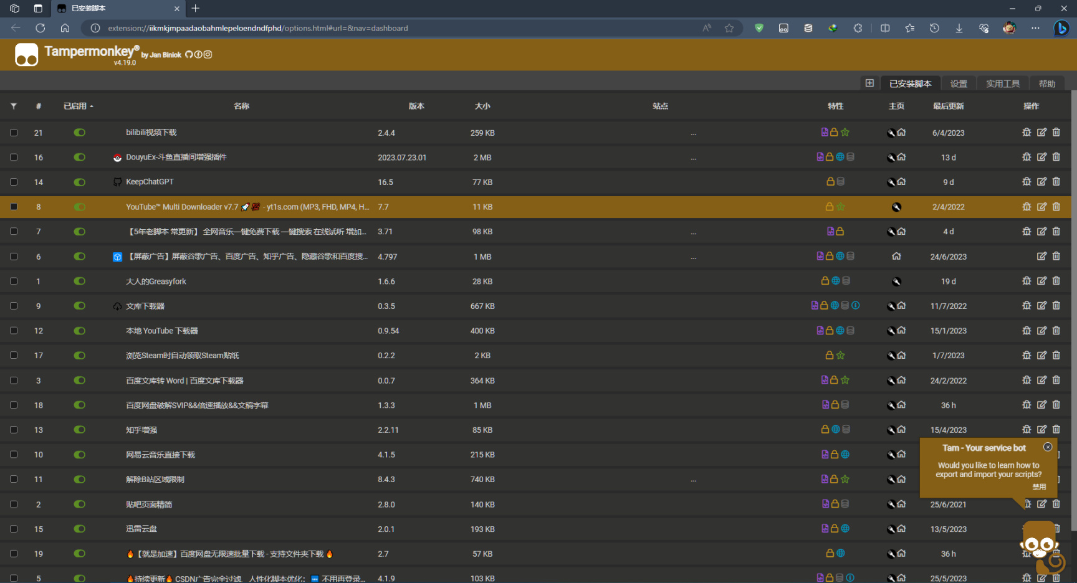Image resolution: width=1077 pixels, height=583 pixels.
Task: Open Tampermonkey's Facebook page icon
Action: (198, 55)
